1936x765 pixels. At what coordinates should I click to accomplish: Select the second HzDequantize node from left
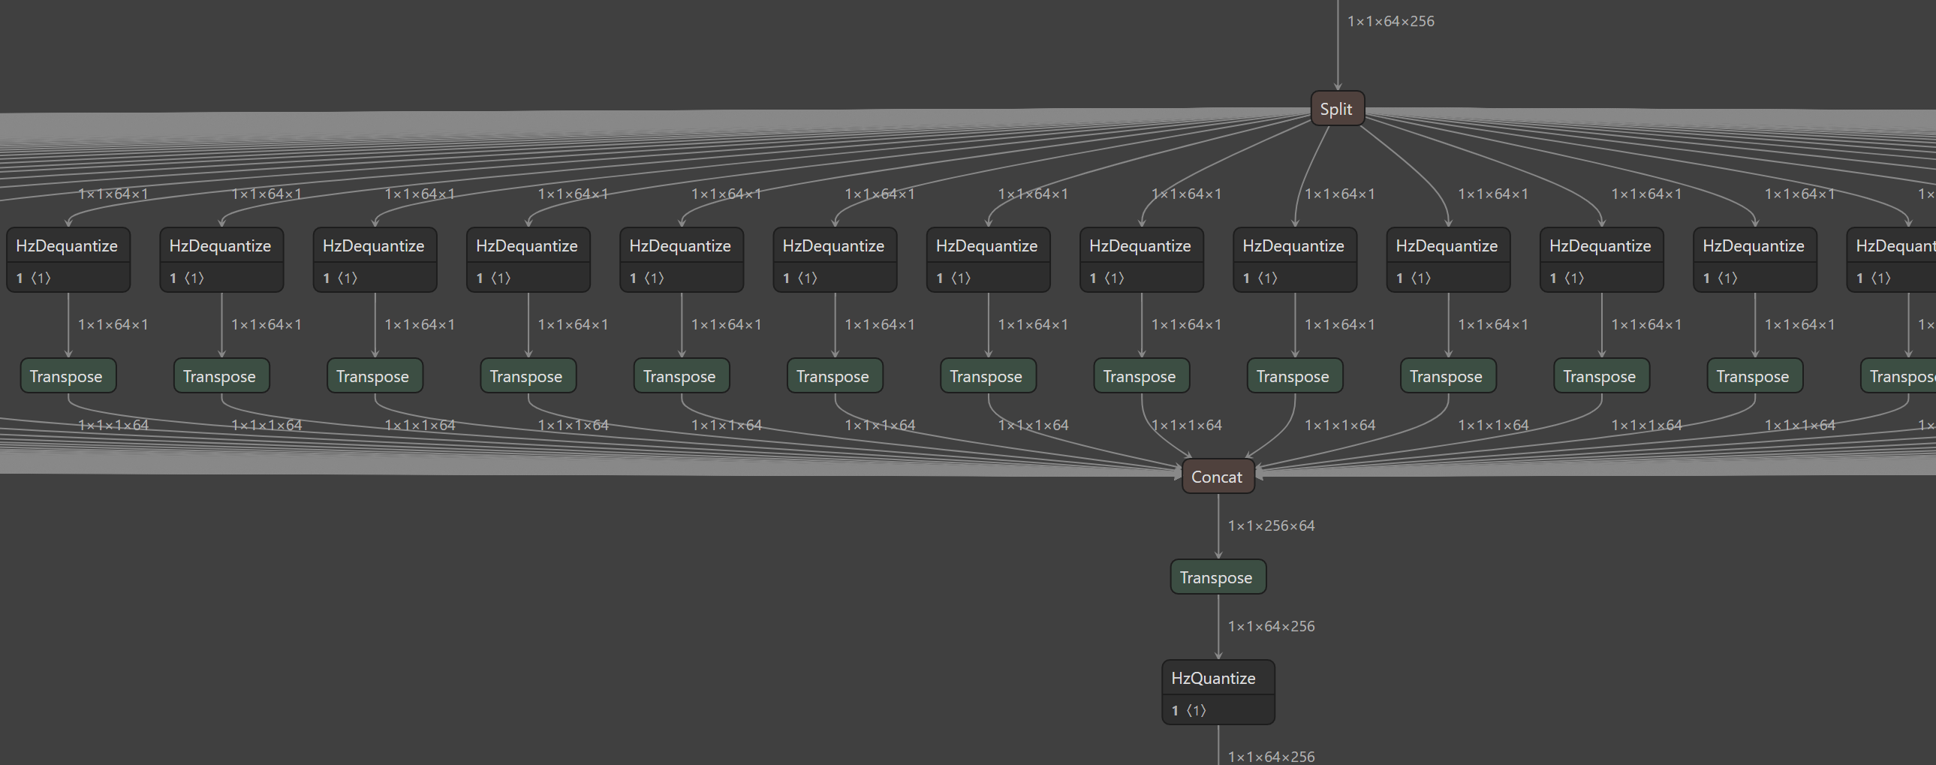(220, 245)
